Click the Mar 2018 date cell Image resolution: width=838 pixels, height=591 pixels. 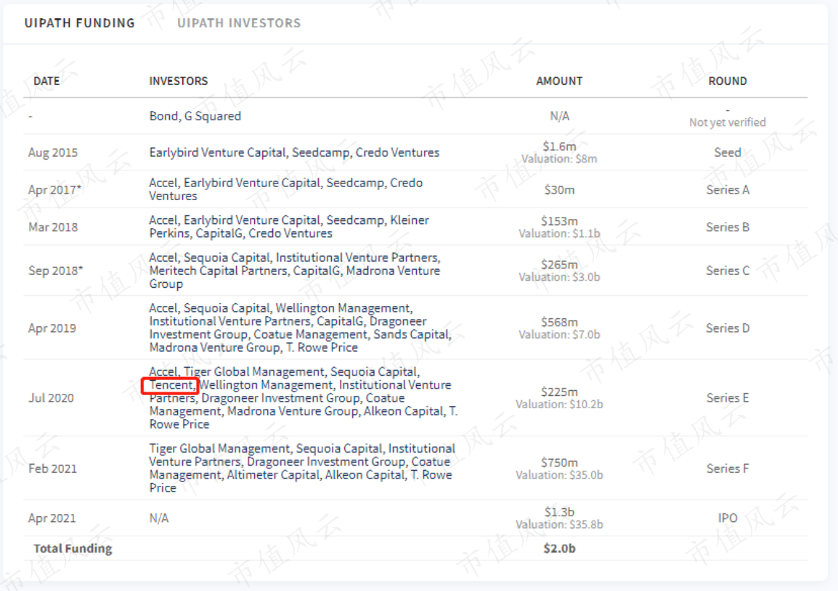tap(53, 227)
